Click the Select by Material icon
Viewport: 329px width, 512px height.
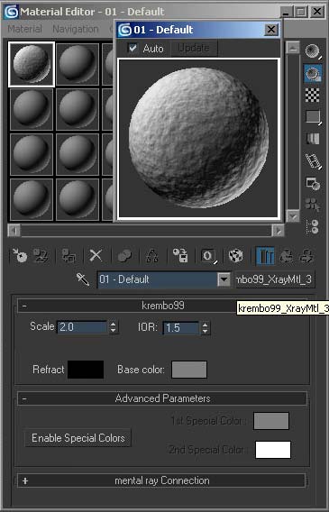313,205
